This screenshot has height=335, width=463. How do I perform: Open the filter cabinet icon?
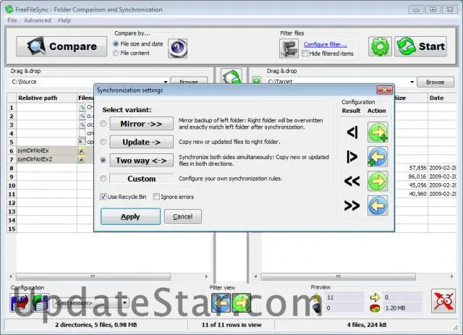coord(289,48)
